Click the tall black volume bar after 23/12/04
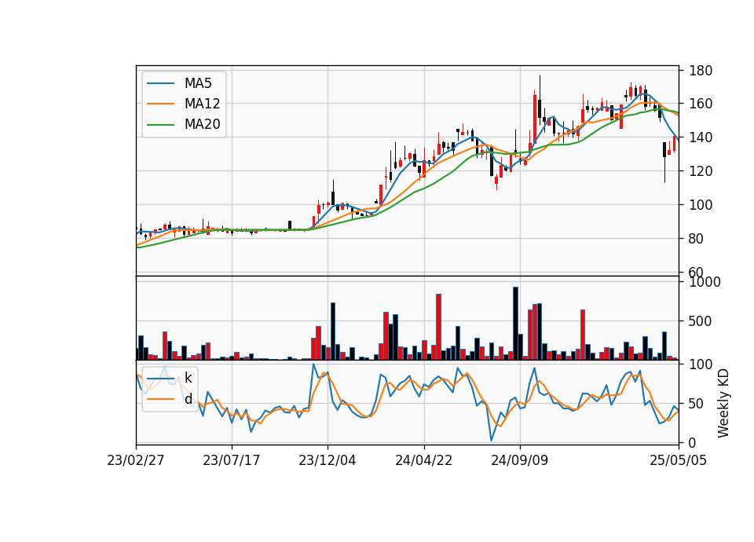This screenshot has width=754, height=542. click(333, 331)
